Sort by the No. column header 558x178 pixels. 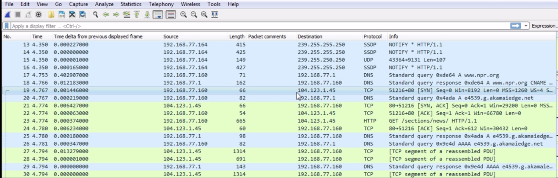pyautogui.click(x=16, y=36)
